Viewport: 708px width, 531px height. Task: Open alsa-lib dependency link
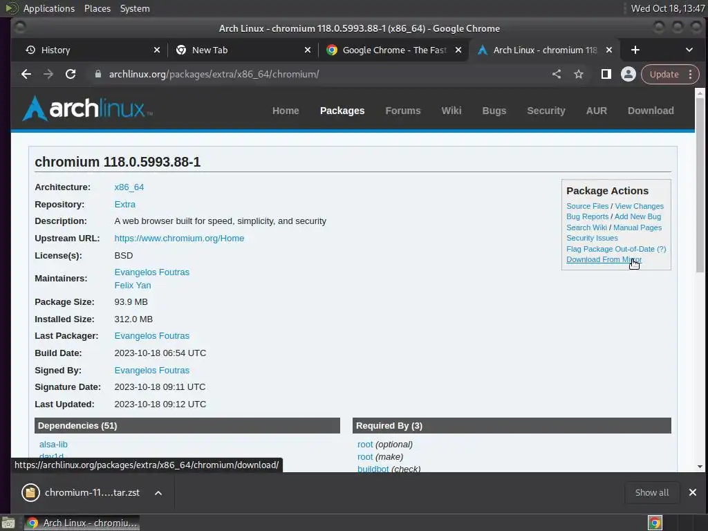tap(53, 445)
